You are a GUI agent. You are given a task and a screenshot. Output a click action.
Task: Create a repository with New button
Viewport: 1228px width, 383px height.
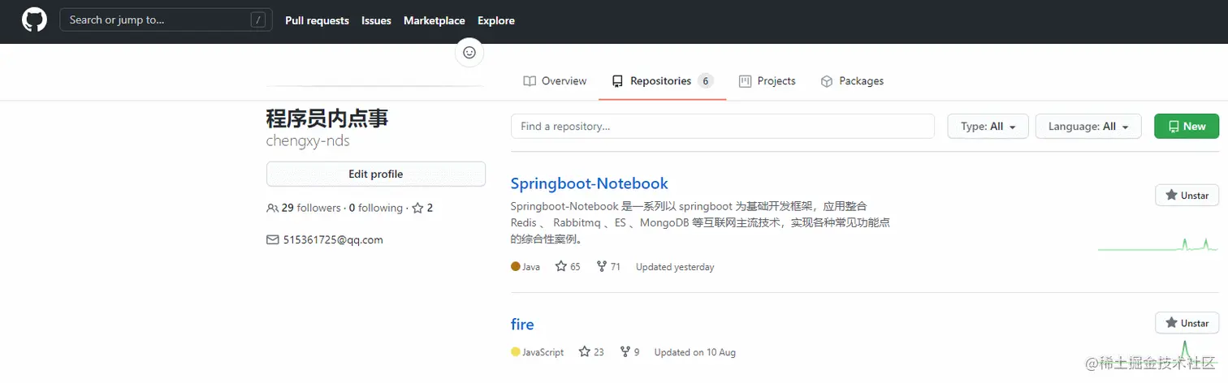[x=1187, y=127]
